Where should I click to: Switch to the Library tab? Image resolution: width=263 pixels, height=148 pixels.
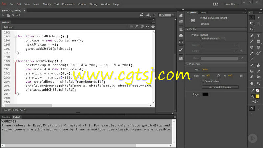(203, 12)
